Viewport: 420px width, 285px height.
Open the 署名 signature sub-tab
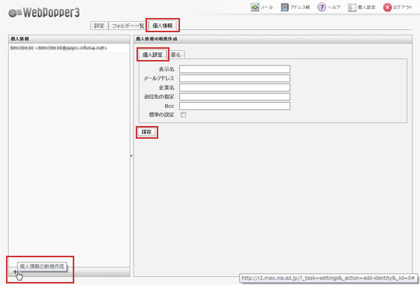pyautogui.click(x=175, y=55)
